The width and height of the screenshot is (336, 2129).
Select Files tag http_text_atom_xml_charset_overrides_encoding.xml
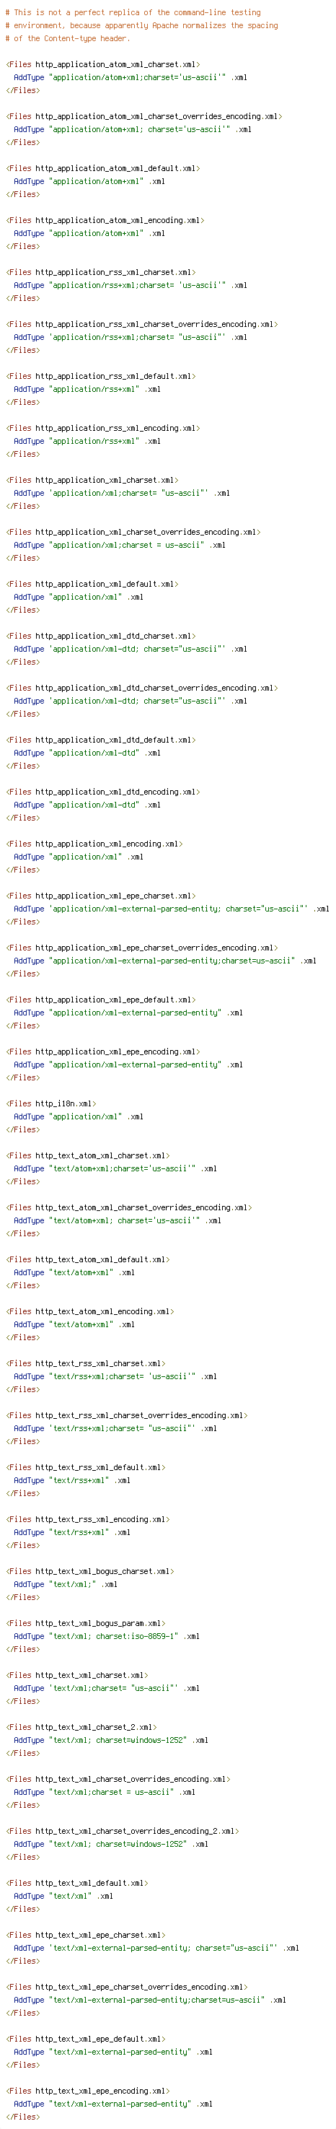[129, 1208]
